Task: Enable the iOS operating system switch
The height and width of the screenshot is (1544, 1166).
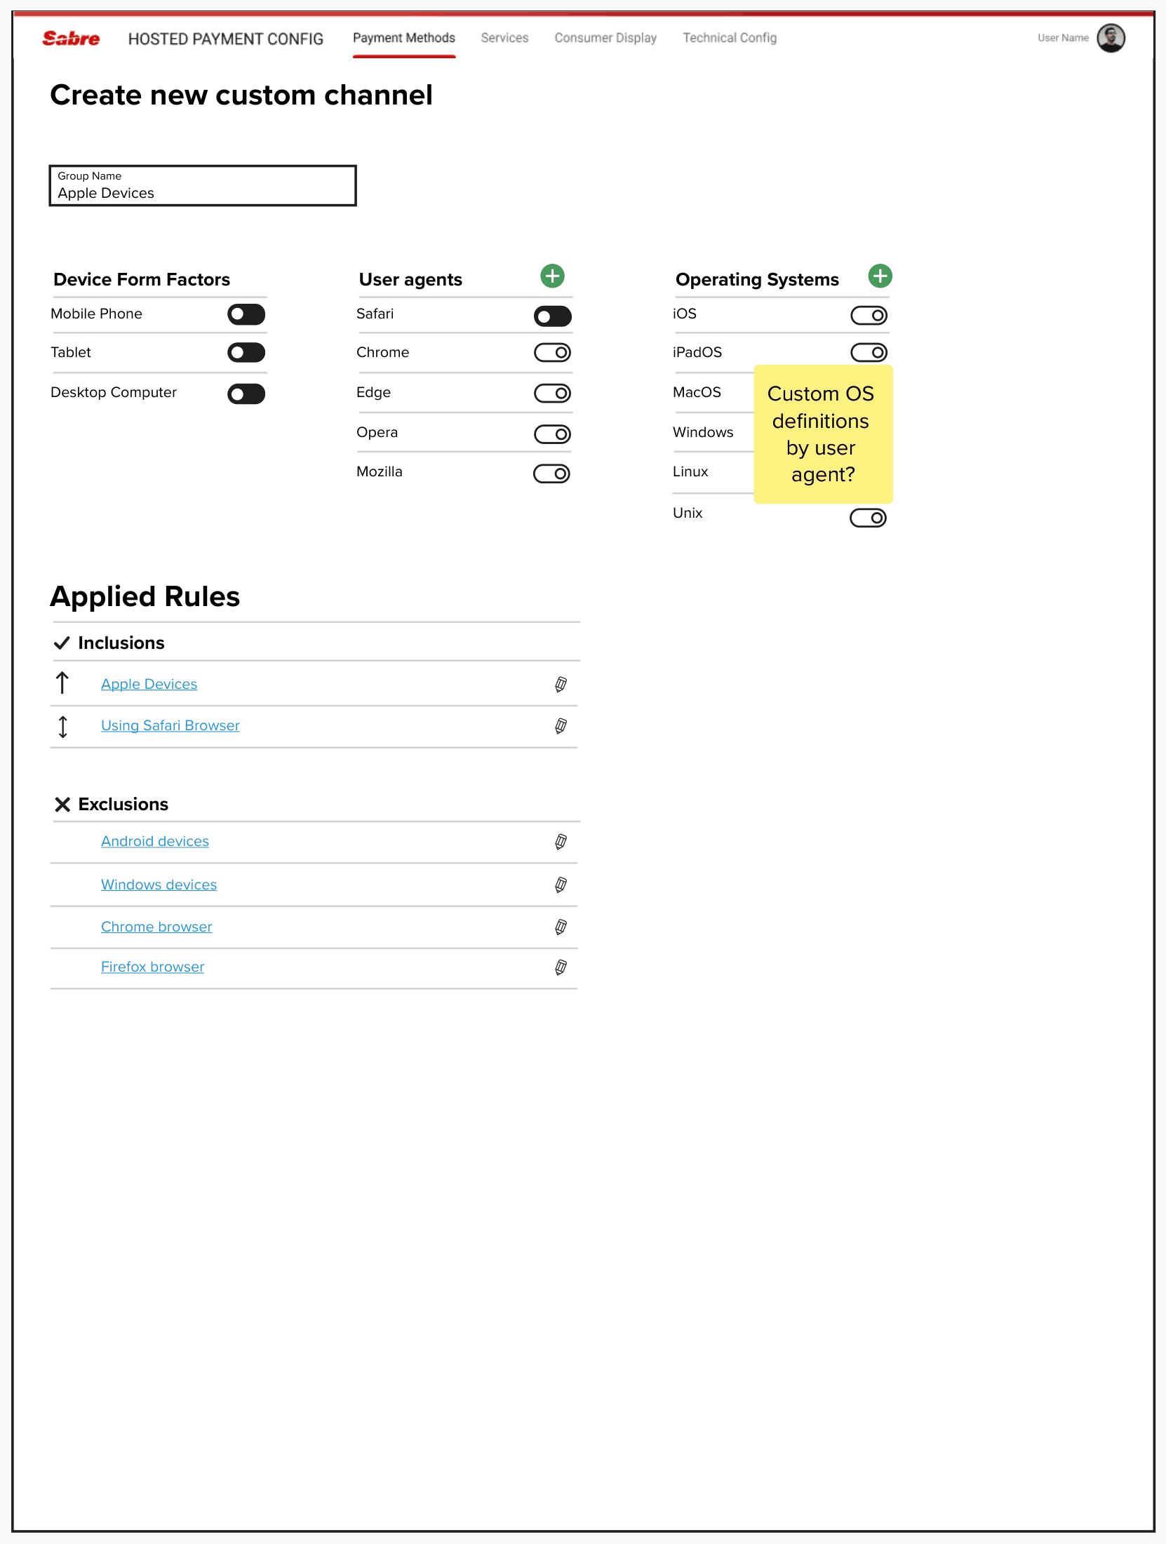Action: coord(869,316)
